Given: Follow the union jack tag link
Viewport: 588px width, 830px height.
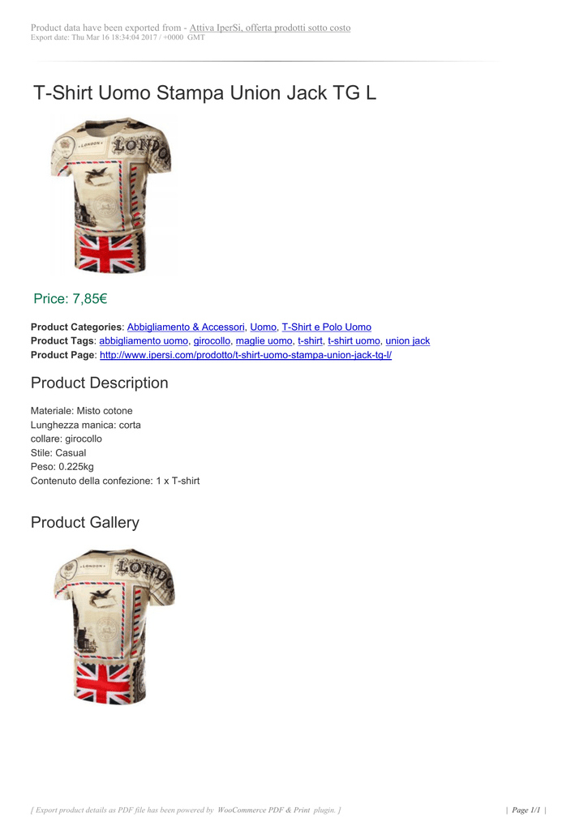Looking at the screenshot, I should click(x=407, y=341).
